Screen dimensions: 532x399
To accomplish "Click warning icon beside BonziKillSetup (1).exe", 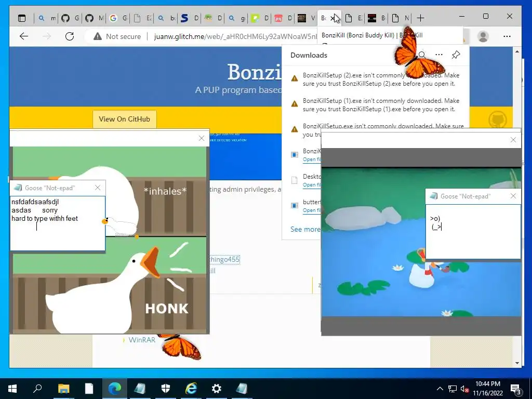I will [x=295, y=104].
